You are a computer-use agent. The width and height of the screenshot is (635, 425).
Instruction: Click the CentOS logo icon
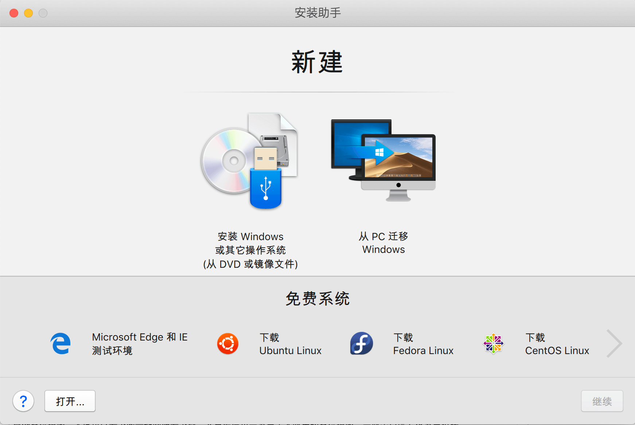point(494,343)
